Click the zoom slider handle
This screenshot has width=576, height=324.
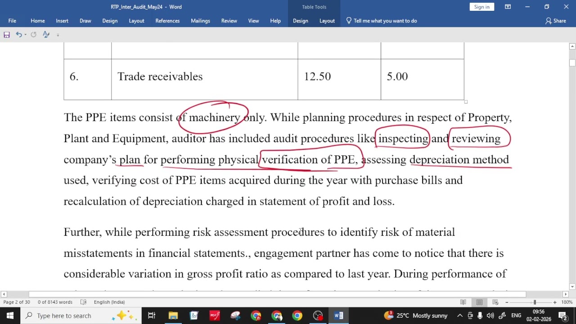click(x=535, y=302)
